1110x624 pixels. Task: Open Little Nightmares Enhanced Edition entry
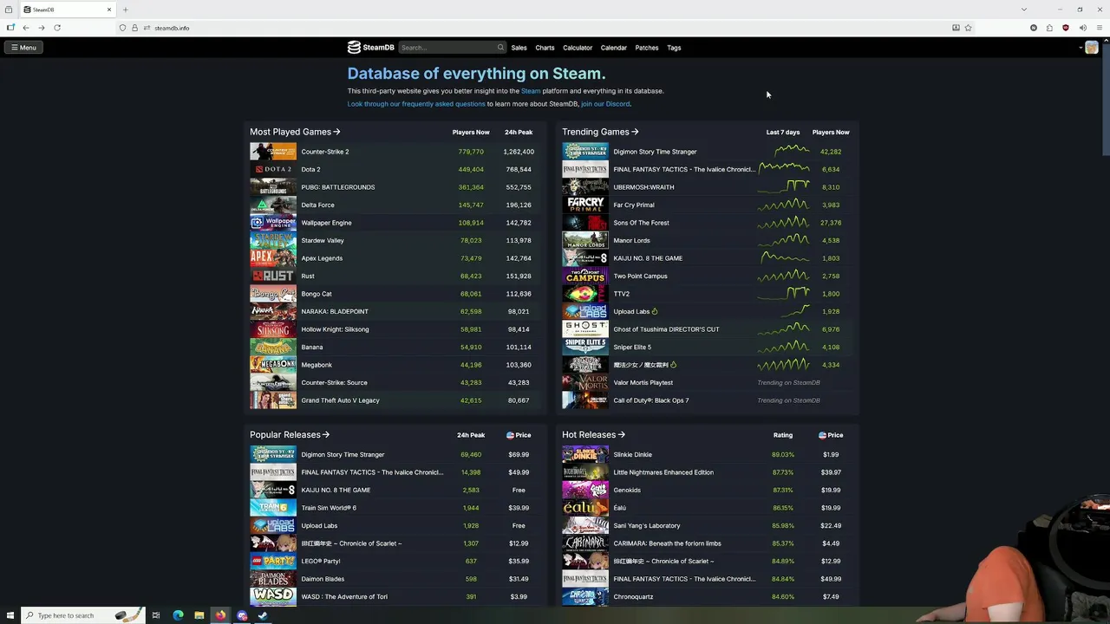tap(663, 472)
